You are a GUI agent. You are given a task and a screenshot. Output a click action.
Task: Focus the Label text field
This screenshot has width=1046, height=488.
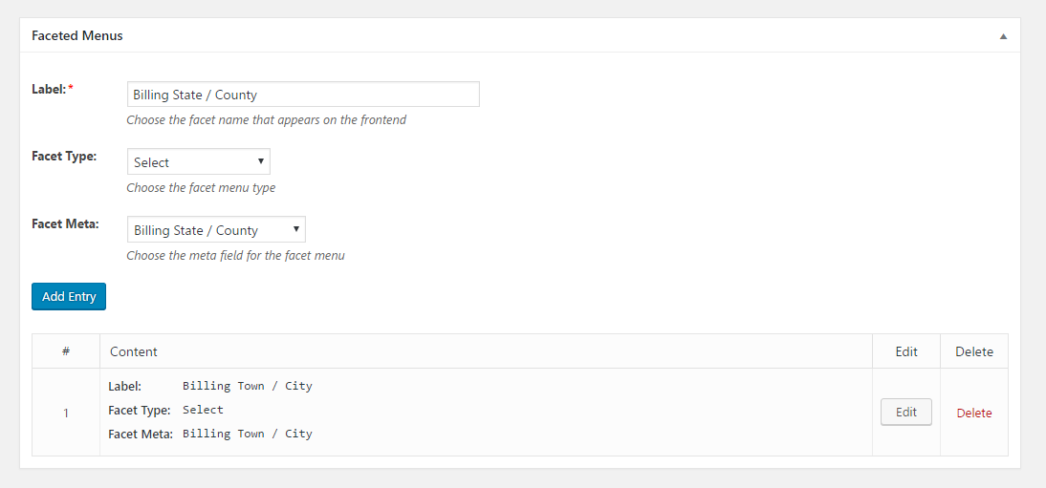pos(303,94)
